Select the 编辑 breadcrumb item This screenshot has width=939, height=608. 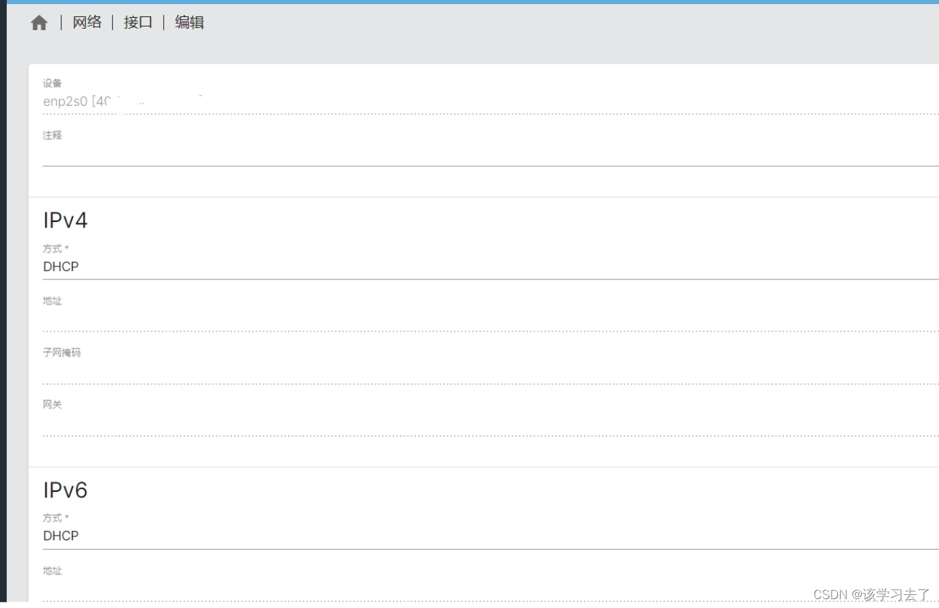pos(189,23)
